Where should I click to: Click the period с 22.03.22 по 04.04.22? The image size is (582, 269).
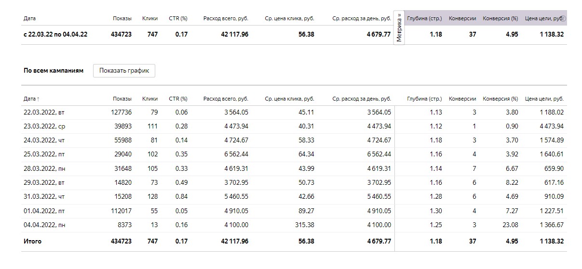55,34
